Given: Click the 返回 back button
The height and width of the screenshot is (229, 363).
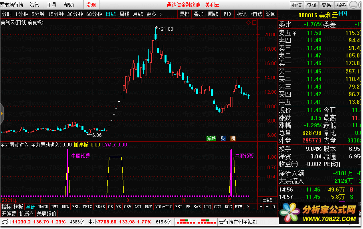Looking at the screenshot, I should click(270, 14).
